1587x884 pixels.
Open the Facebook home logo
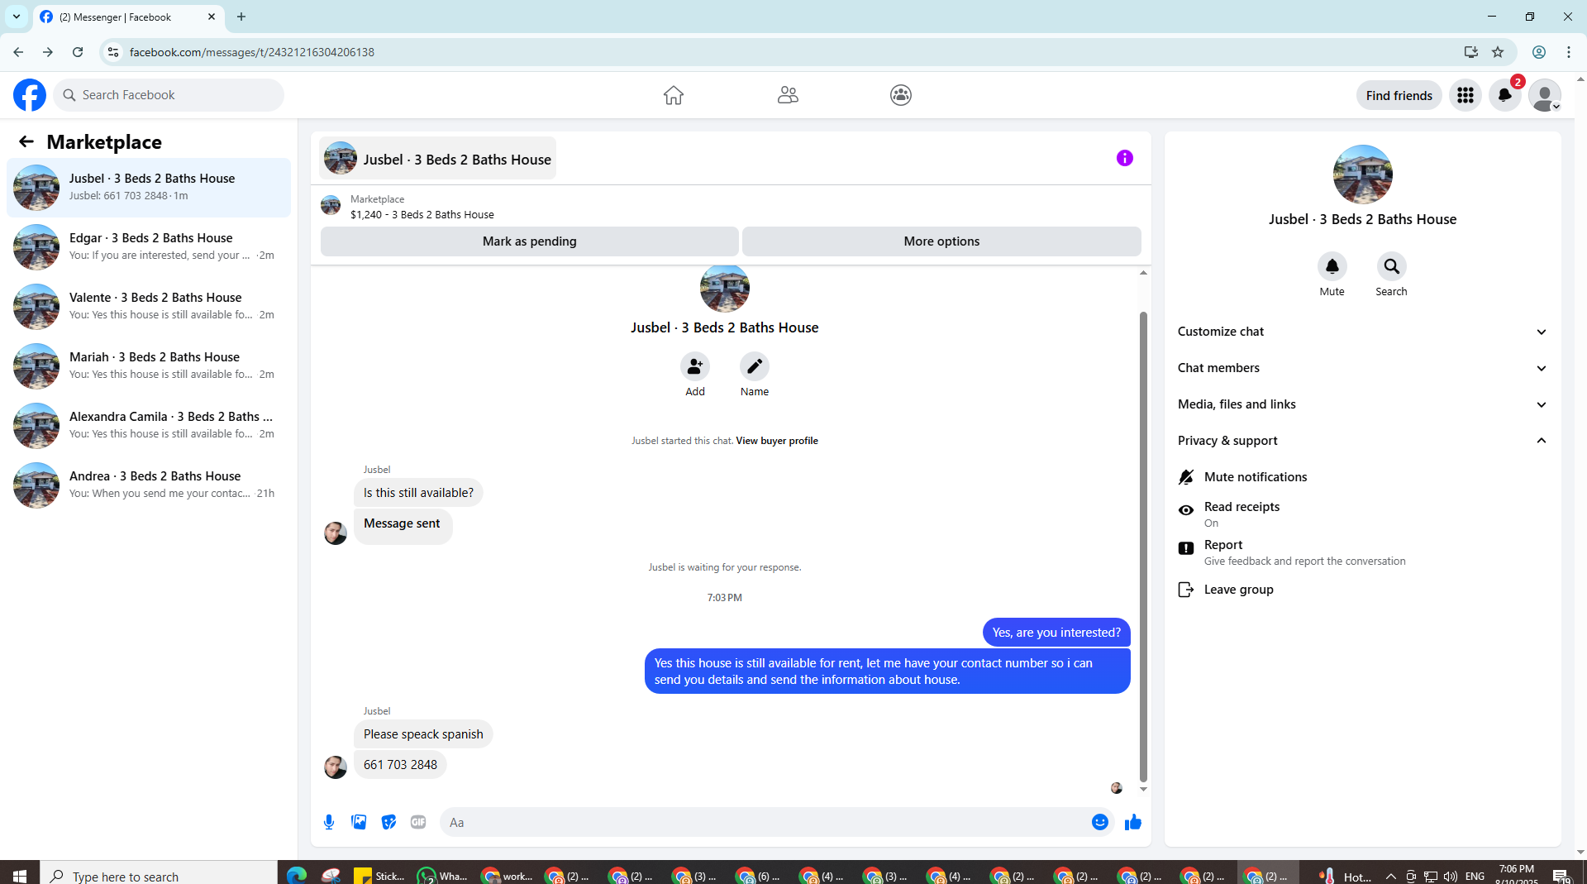[x=30, y=95]
